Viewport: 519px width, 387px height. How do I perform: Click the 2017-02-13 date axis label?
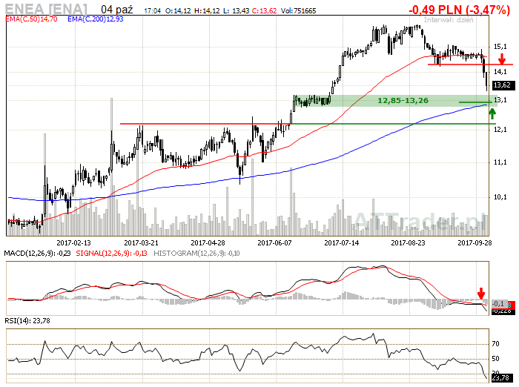74,243
